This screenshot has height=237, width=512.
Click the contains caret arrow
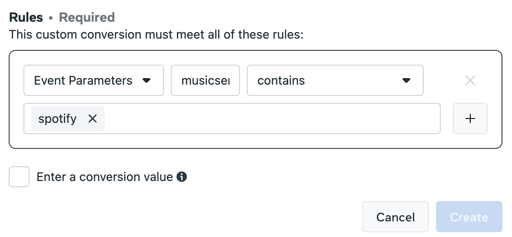[x=406, y=81]
